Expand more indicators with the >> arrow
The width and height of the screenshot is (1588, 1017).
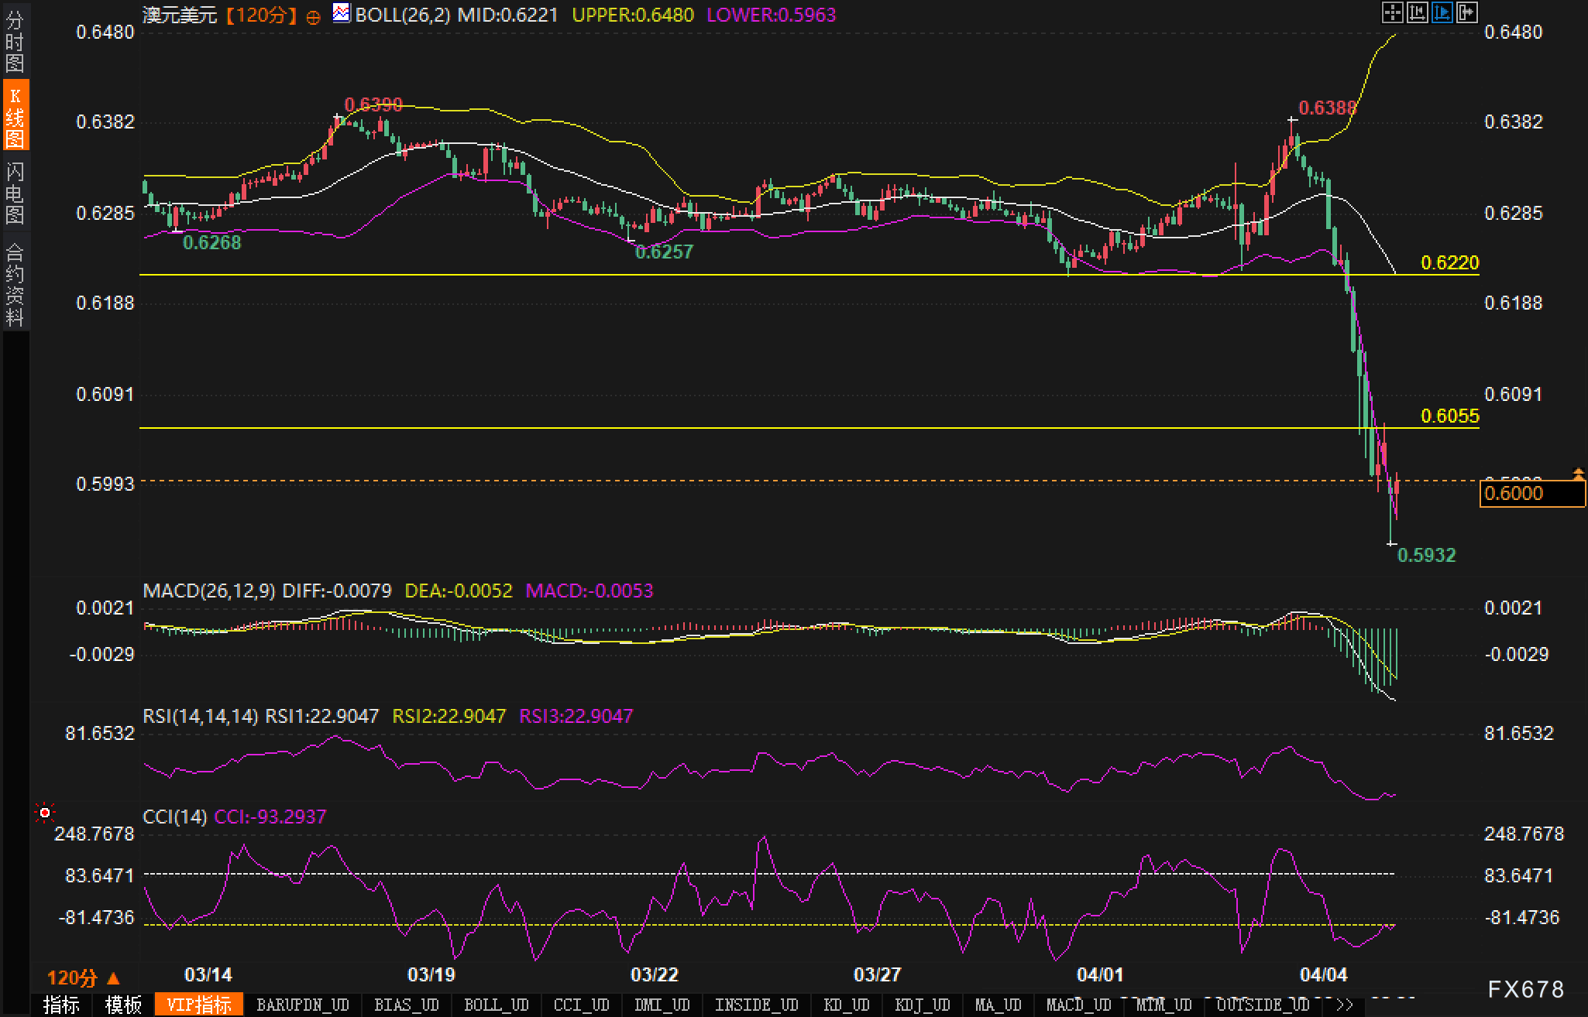click(1345, 1005)
